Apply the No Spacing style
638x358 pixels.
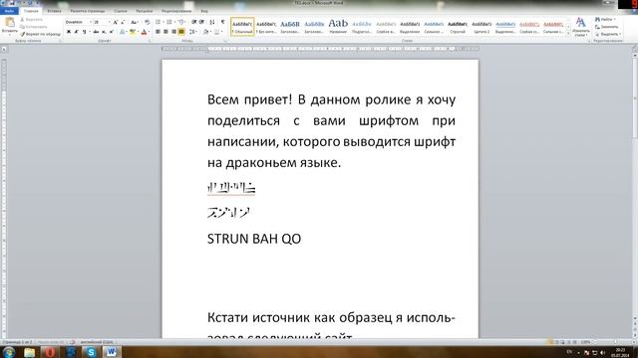point(266,27)
